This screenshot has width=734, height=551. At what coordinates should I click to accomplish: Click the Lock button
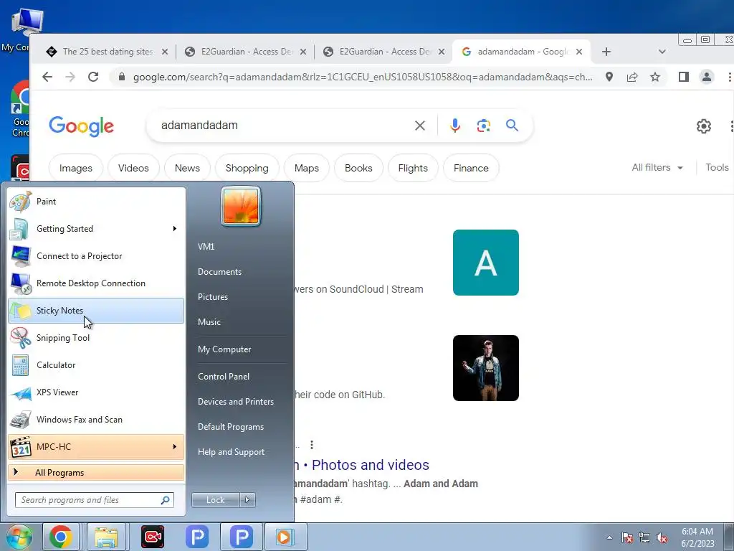(x=215, y=500)
